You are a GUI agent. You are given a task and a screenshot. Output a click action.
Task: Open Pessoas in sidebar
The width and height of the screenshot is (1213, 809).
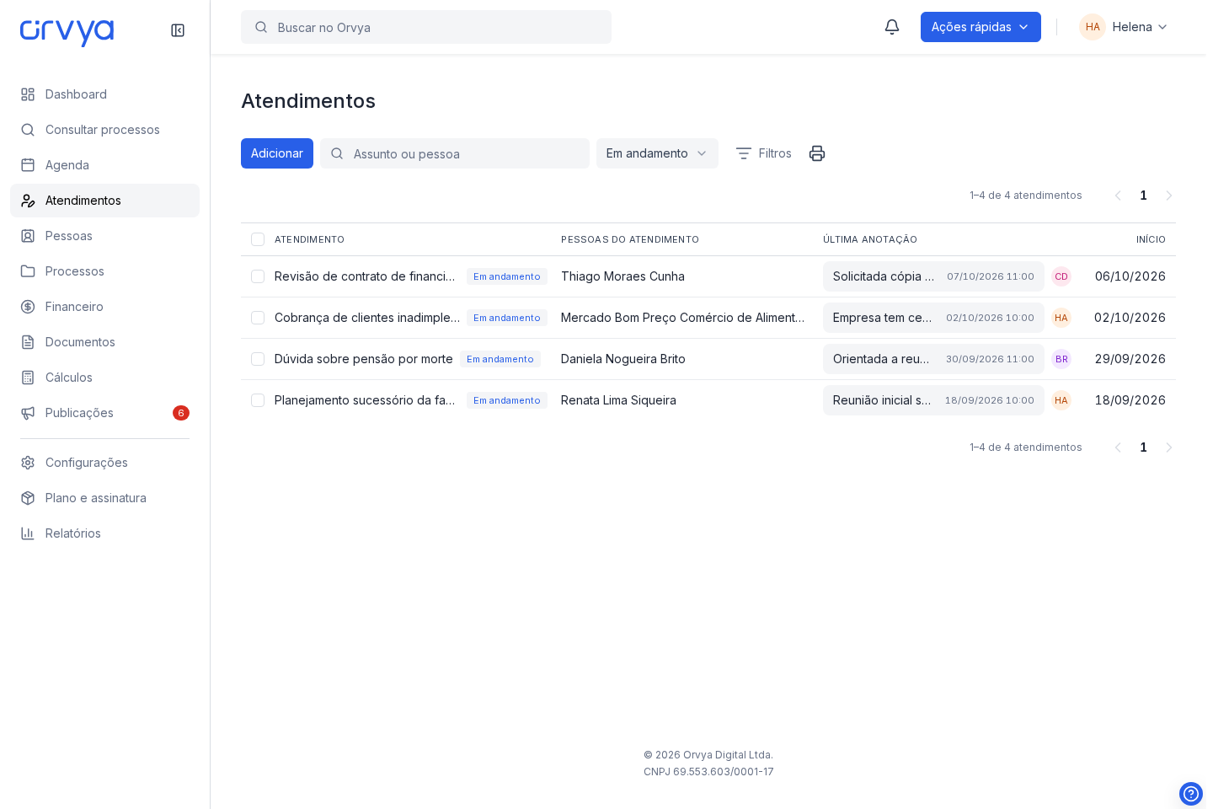[104, 236]
